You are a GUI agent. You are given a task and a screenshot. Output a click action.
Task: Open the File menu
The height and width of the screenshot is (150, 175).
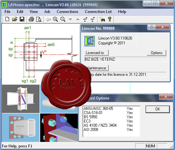coord(7,12)
